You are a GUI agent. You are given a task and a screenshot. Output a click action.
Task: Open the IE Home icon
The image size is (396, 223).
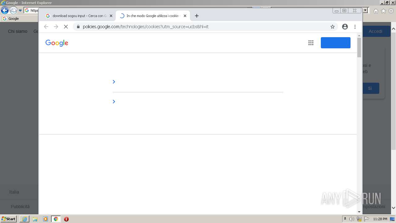pos(376,11)
